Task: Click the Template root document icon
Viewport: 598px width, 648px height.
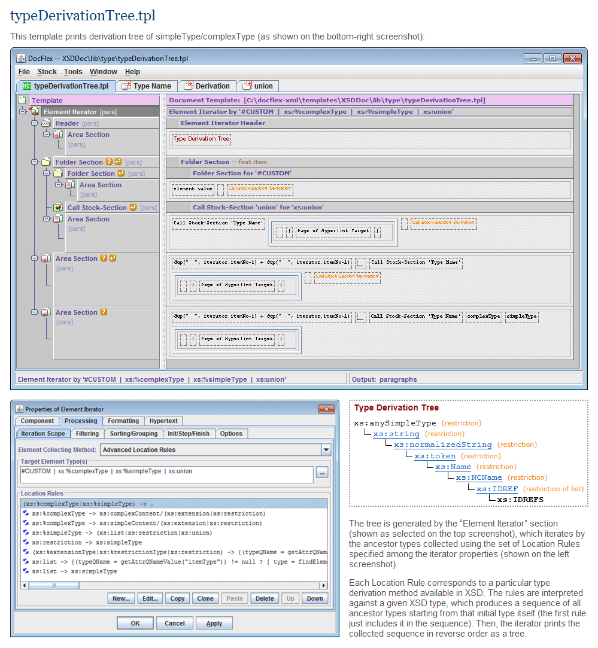Action: pos(22,101)
